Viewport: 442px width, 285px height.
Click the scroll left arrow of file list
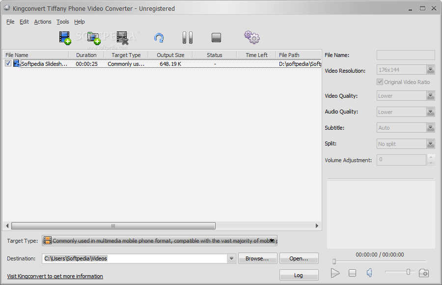[7, 226]
